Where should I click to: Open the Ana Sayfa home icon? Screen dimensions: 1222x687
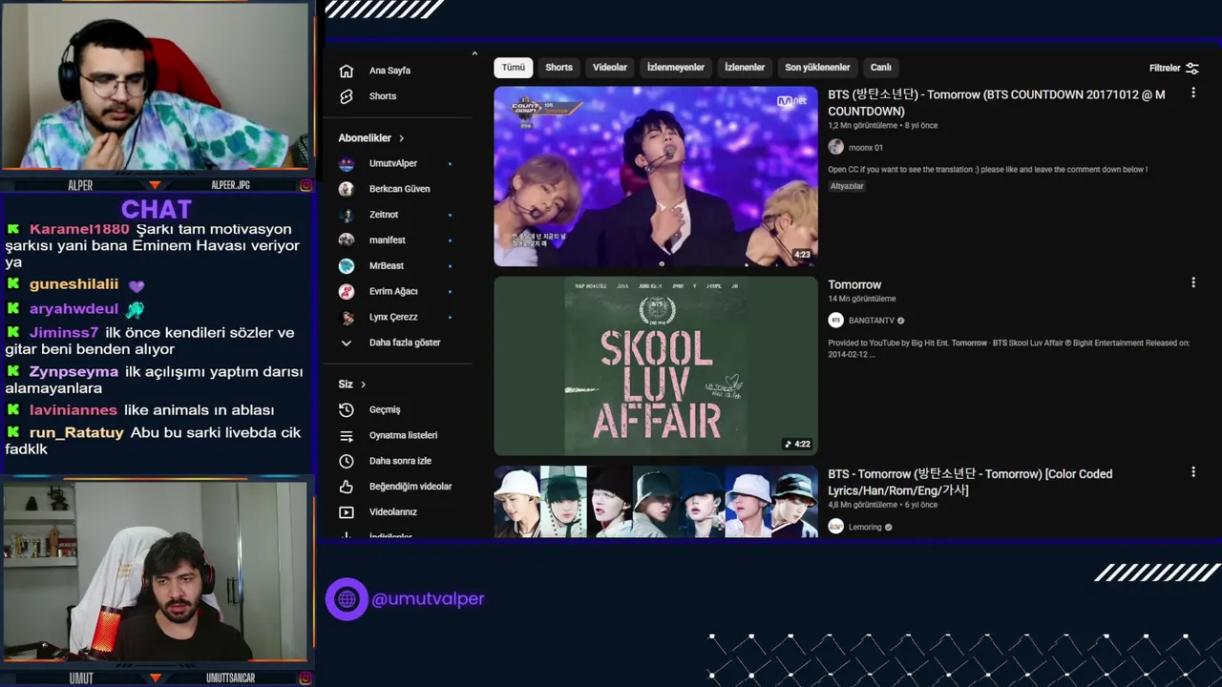click(x=347, y=71)
